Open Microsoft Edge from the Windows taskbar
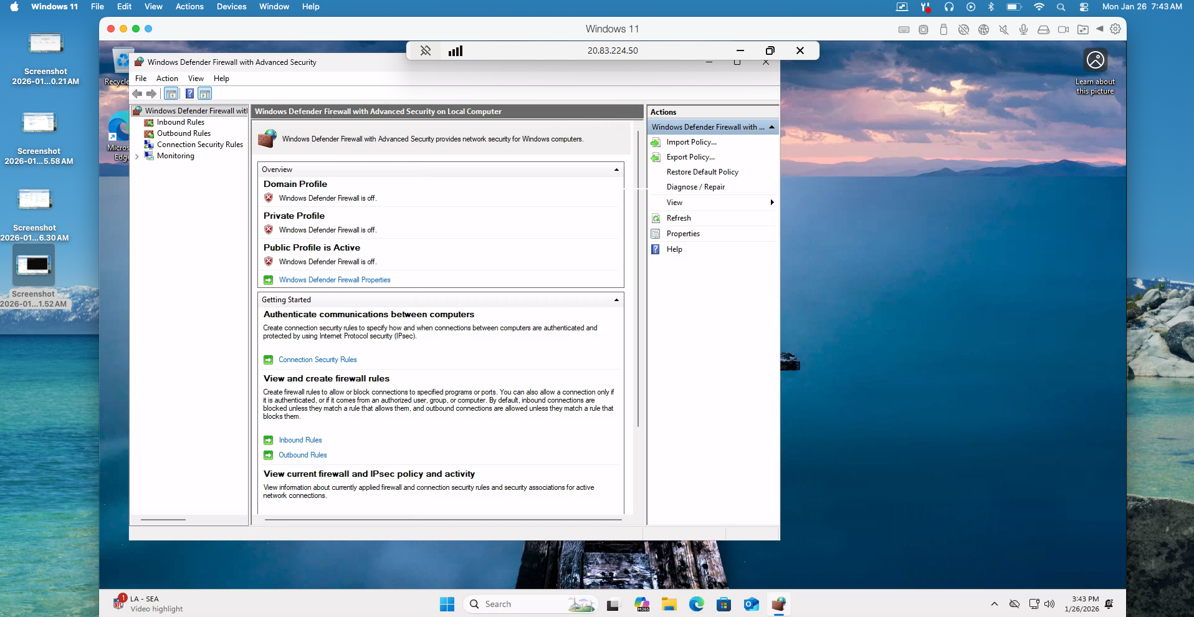1194x617 pixels. coord(696,604)
